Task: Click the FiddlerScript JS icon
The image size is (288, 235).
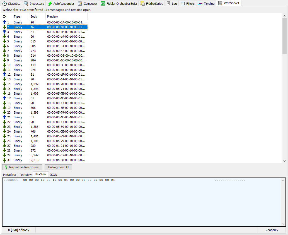Action: [143, 4]
